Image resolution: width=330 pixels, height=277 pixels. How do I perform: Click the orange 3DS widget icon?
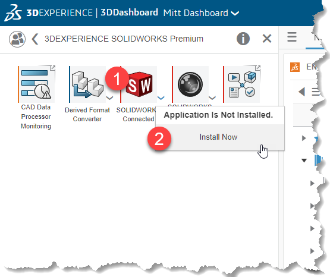click(x=295, y=67)
